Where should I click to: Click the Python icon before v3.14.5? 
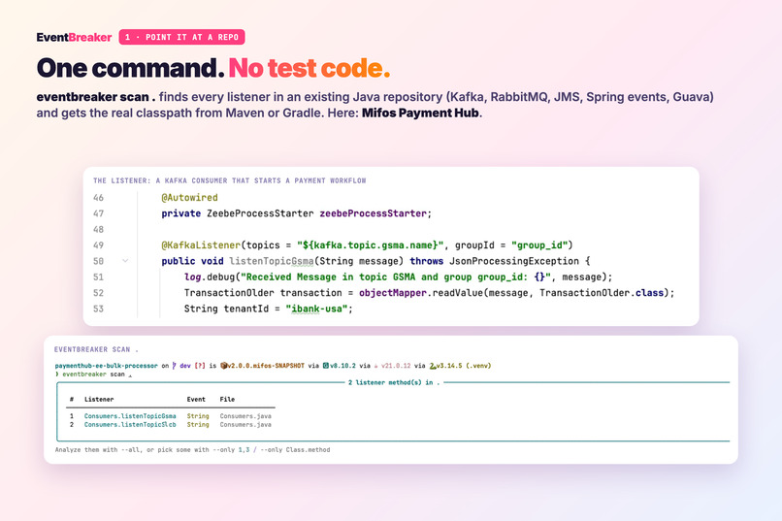[x=433, y=366]
